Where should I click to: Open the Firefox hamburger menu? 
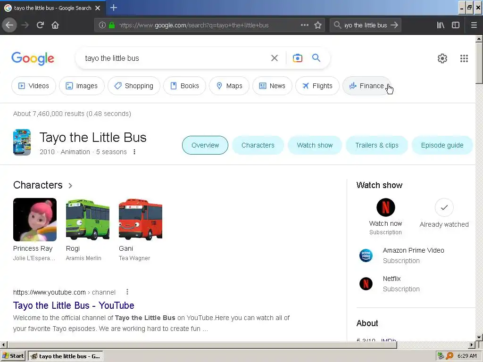coord(474,25)
